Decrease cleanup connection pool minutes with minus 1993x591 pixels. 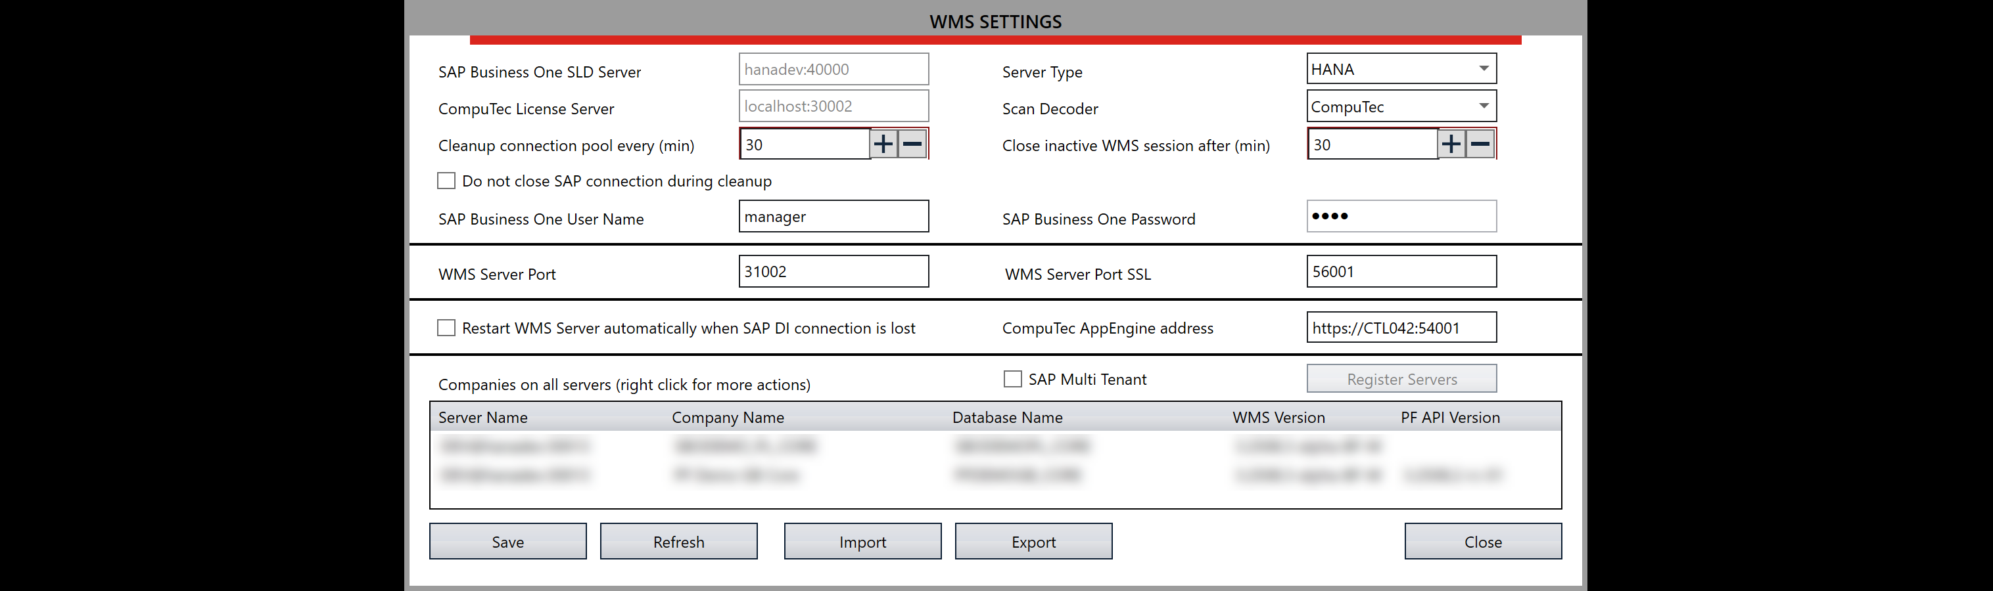(912, 144)
